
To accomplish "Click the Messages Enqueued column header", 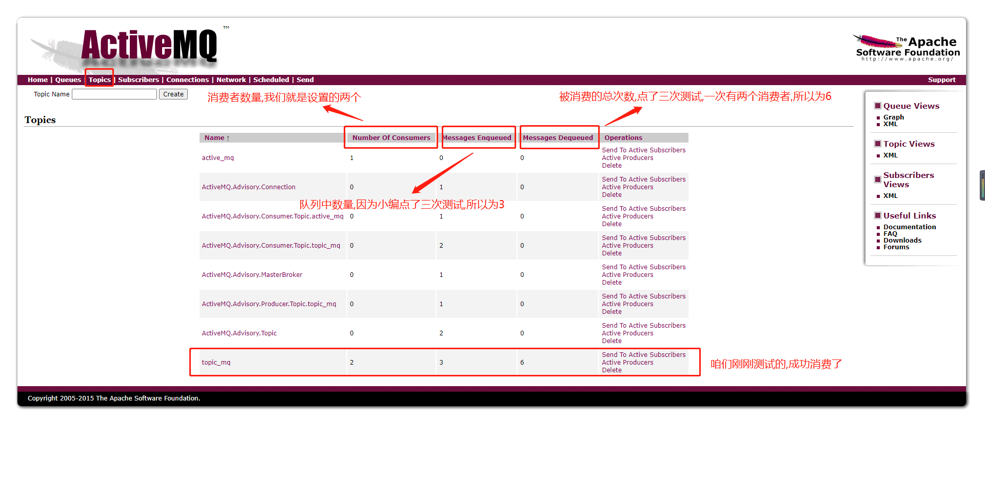I will click(x=477, y=138).
